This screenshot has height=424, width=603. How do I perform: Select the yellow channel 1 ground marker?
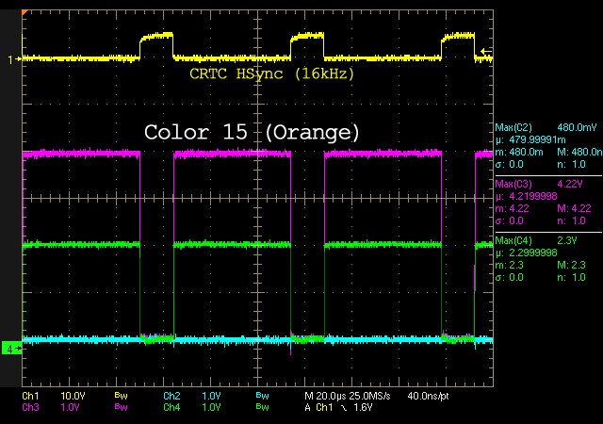[x=11, y=59]
